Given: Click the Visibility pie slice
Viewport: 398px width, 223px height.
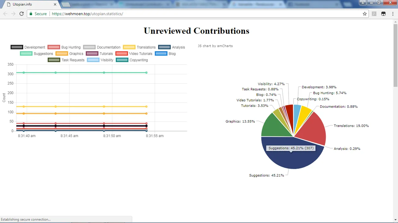Looking at the screenshot, I should click(x=289, y=111).
